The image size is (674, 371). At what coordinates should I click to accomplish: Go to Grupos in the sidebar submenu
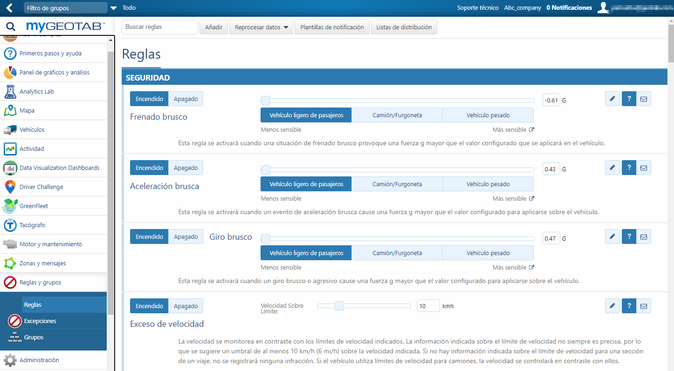pos(34,337)
